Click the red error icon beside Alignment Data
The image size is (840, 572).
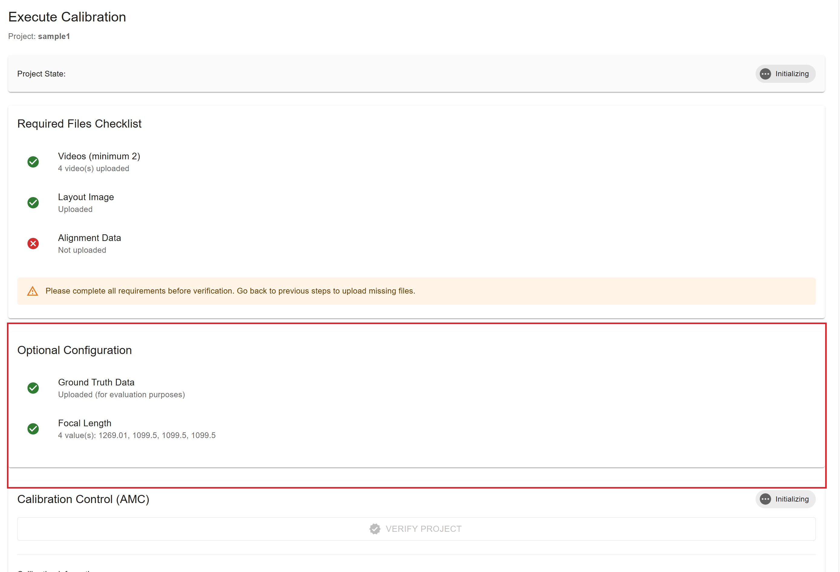pos(33,243)
